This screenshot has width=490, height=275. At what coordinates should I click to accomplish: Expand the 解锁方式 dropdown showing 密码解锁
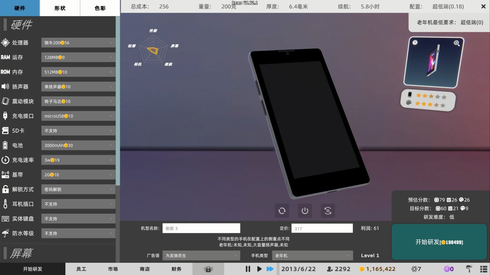point(78,189)
